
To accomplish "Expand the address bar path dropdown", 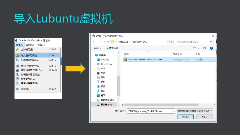I will click(167, 42).
